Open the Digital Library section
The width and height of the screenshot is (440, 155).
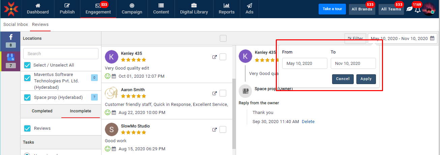point(194,9)
